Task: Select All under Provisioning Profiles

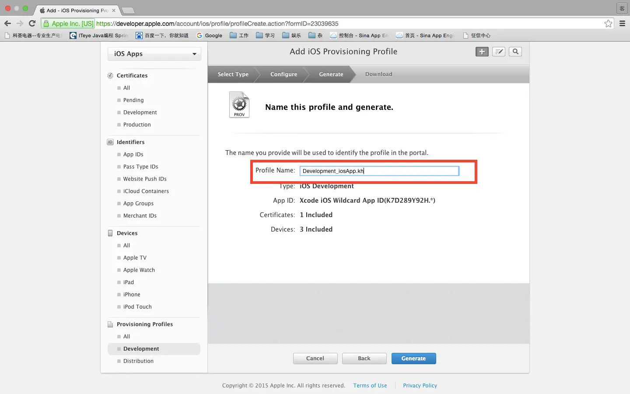Action: coord(126,337)
